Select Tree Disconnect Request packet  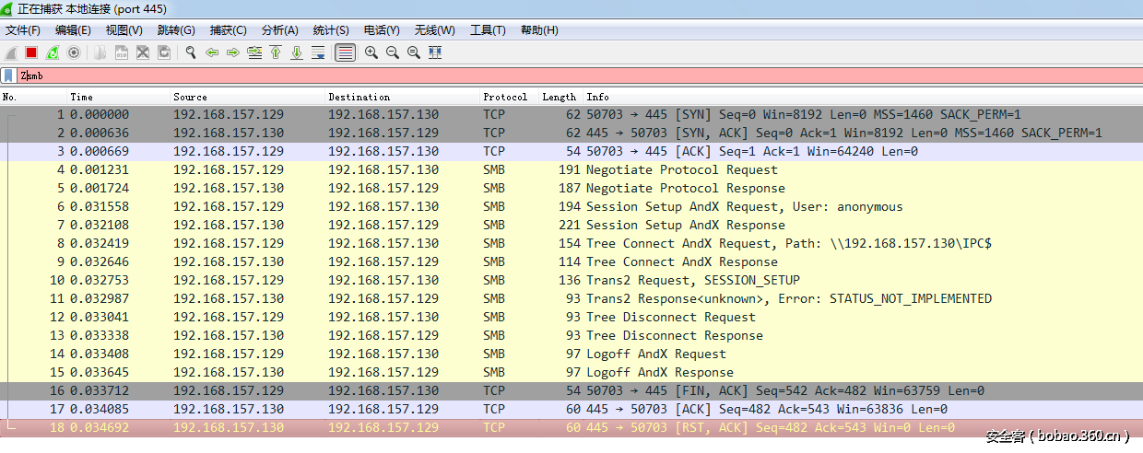coord(571,317)
